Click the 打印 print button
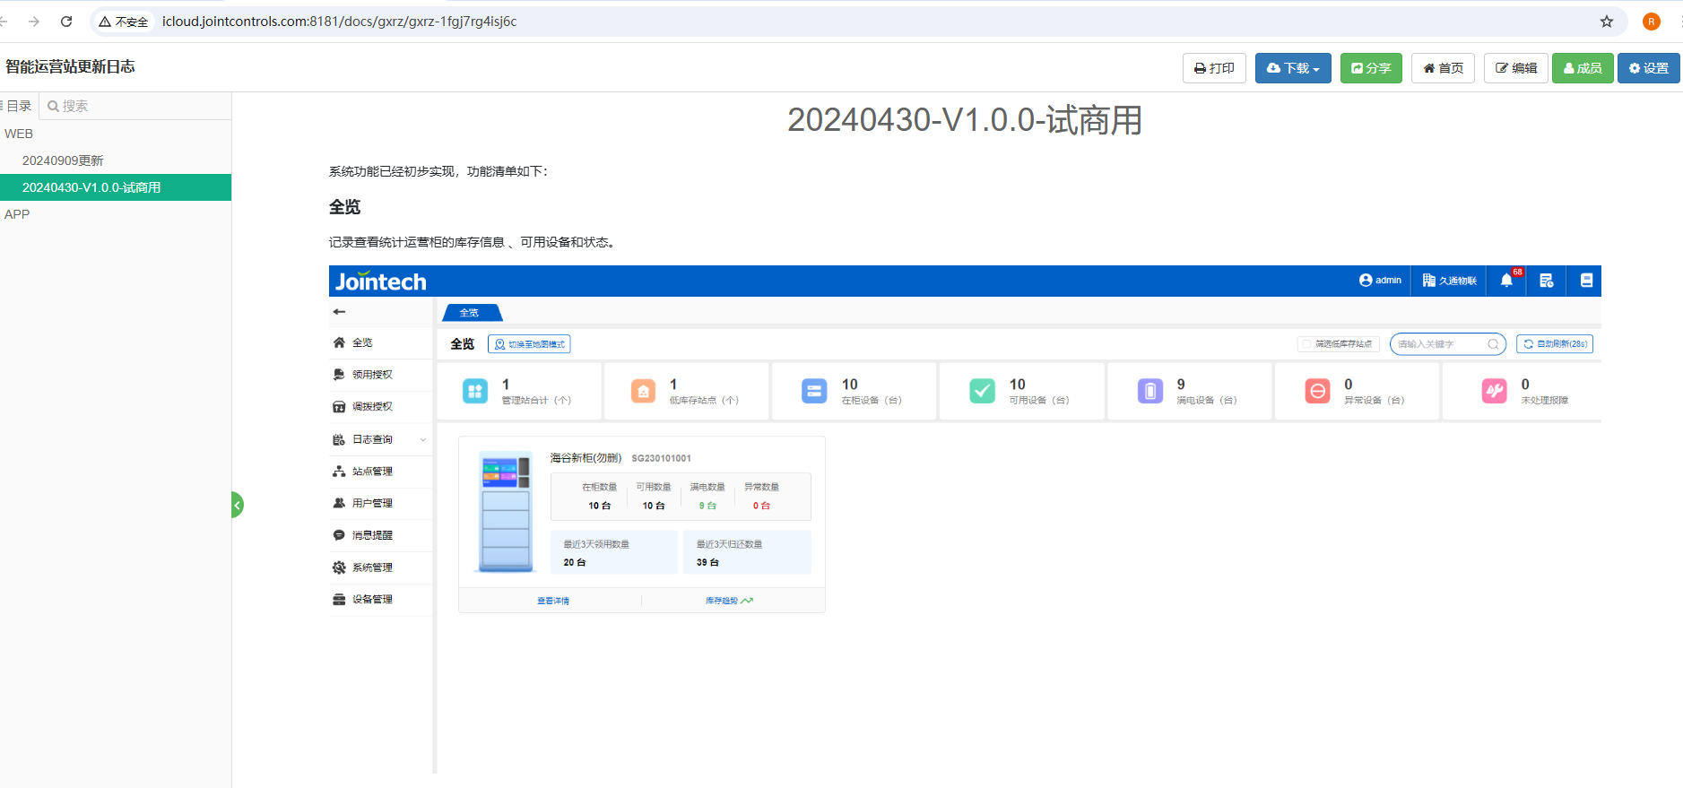Viewport: 1683px width, 788px height. coord(1213,68)
